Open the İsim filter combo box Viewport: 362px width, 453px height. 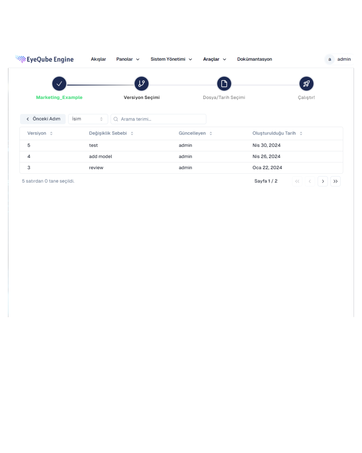(88, 119)
